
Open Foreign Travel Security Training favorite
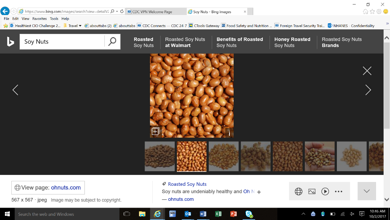[300, 26]
